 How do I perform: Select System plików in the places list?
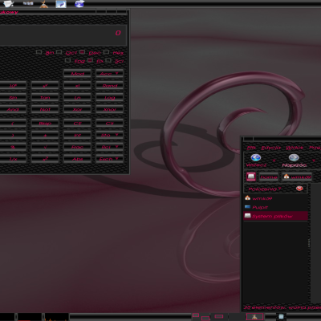click(275, 216)
